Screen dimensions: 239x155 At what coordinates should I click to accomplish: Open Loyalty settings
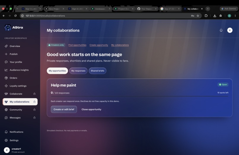pos(20,86)
